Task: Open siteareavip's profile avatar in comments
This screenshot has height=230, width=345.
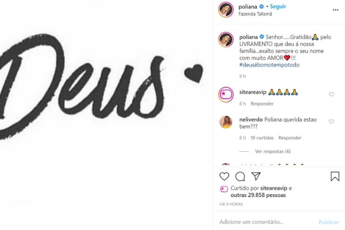Action: click(226, 95)
